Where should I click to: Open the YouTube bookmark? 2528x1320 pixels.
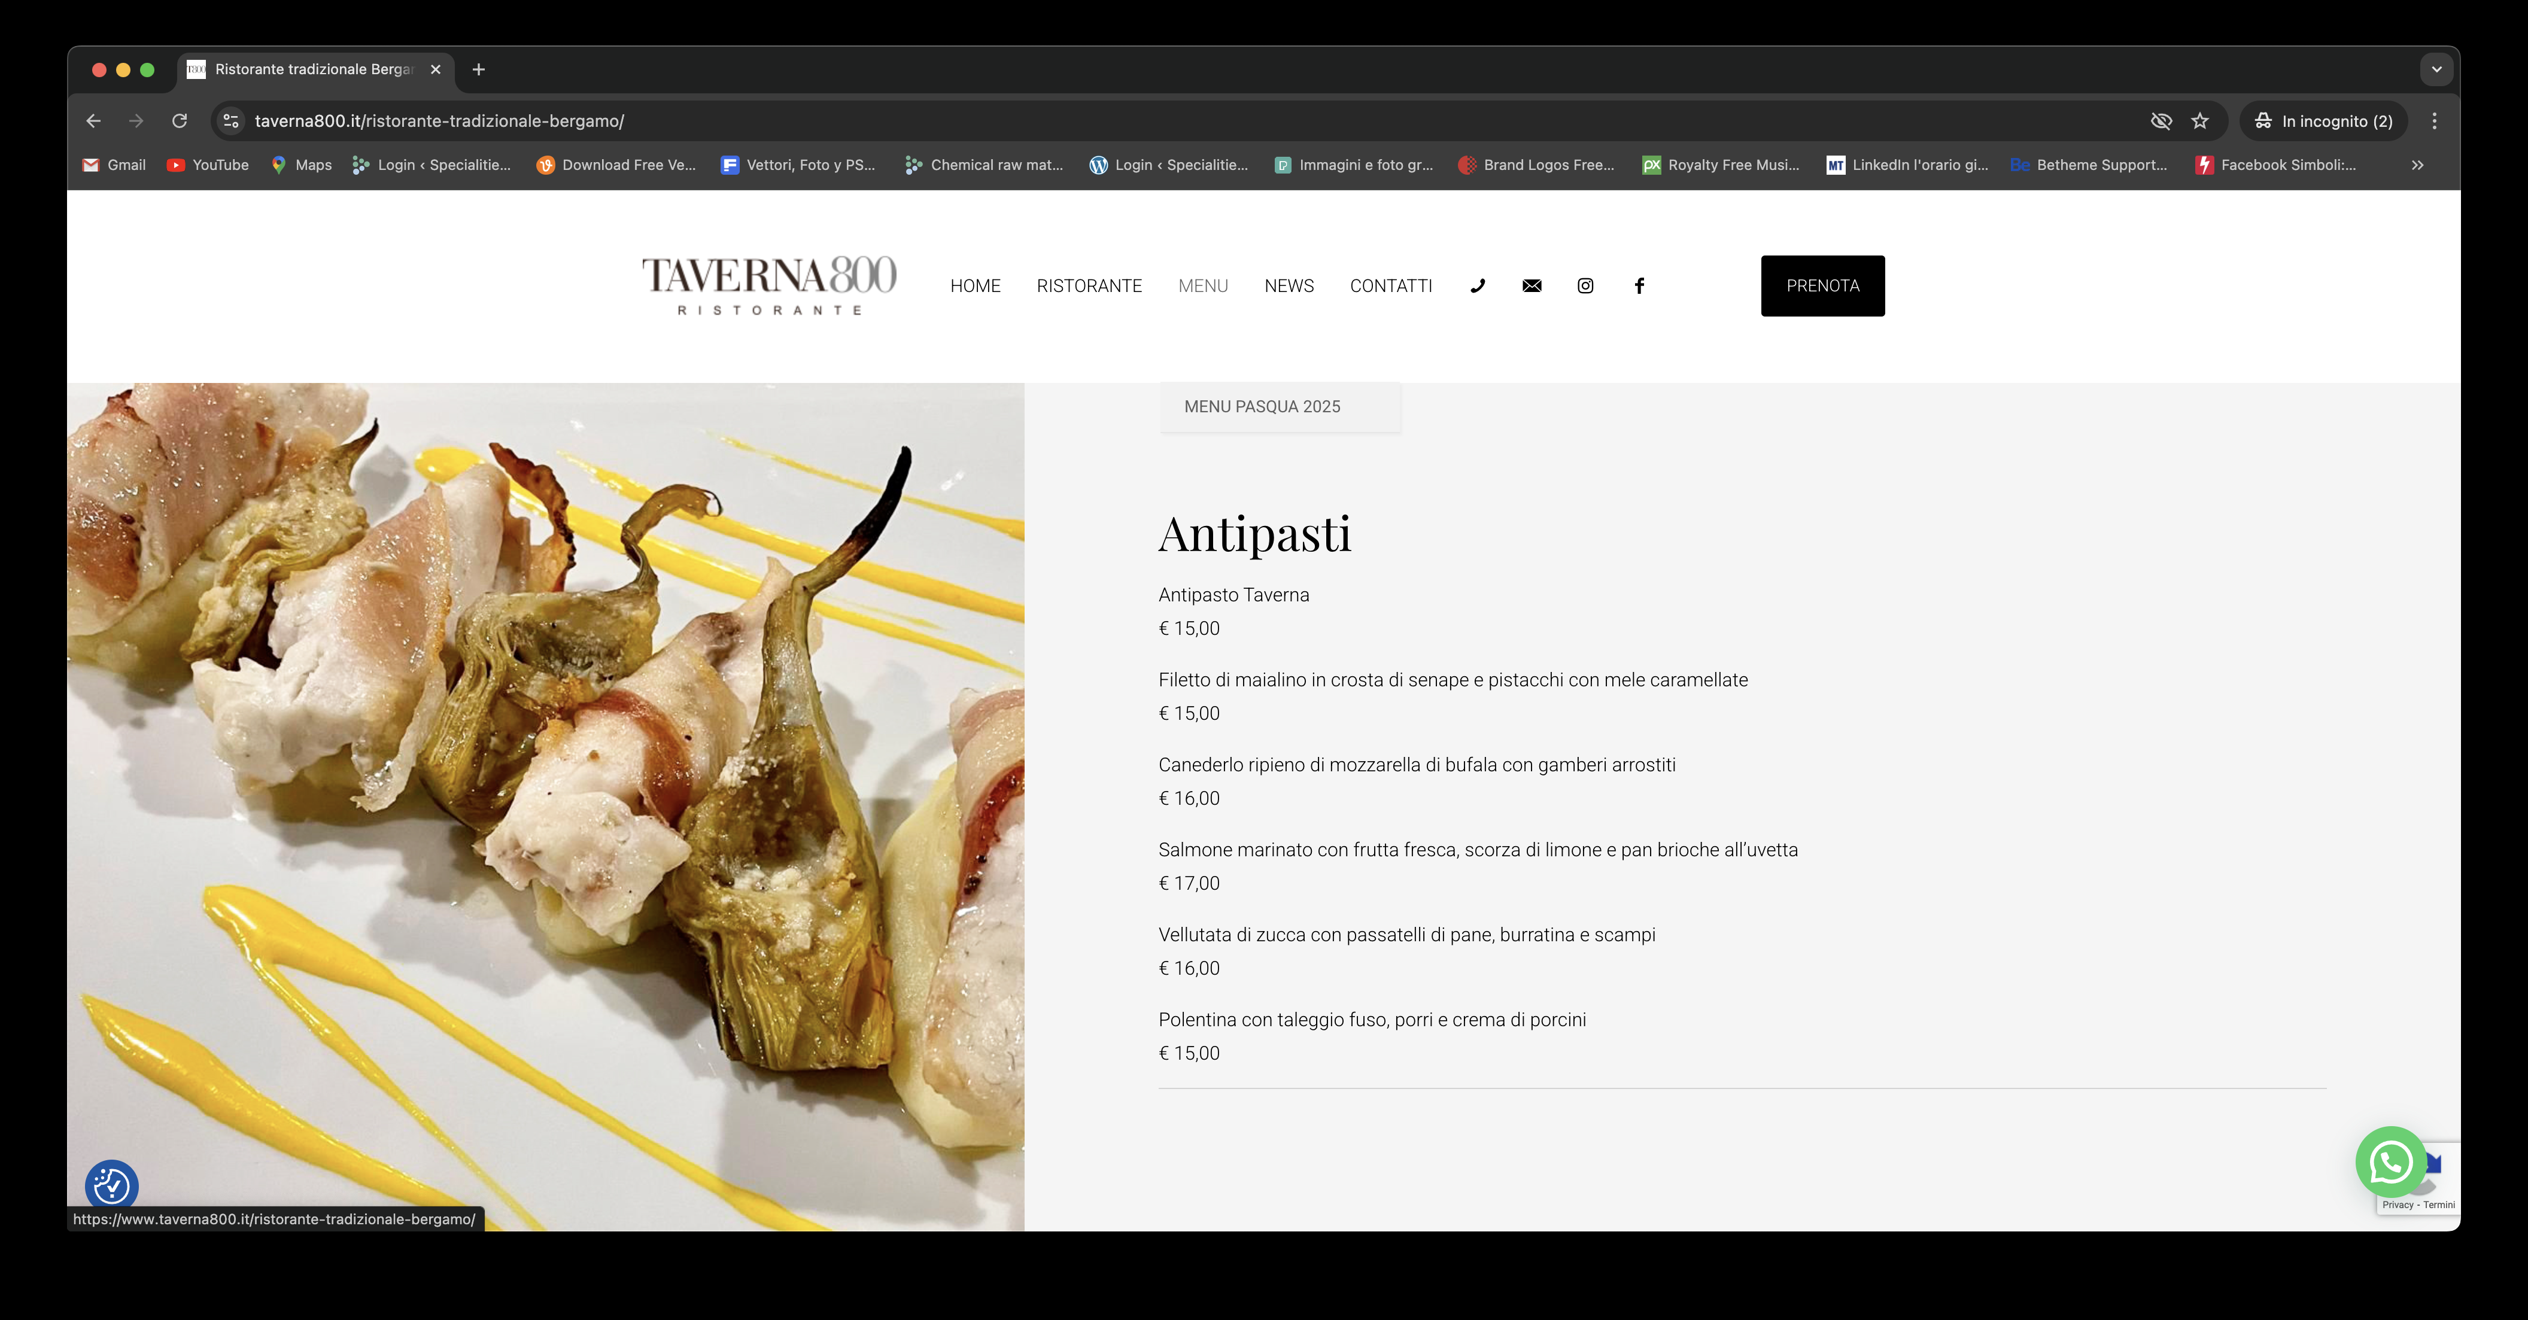point(208,165)
